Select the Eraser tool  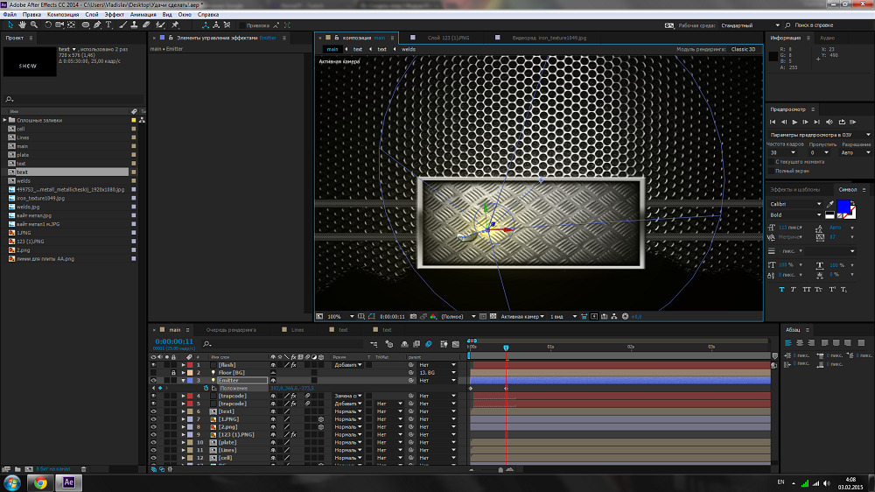(146, 25)
